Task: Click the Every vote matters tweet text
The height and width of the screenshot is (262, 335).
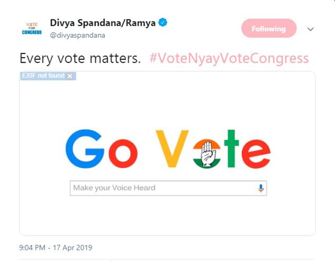Action: pos(80,58)
